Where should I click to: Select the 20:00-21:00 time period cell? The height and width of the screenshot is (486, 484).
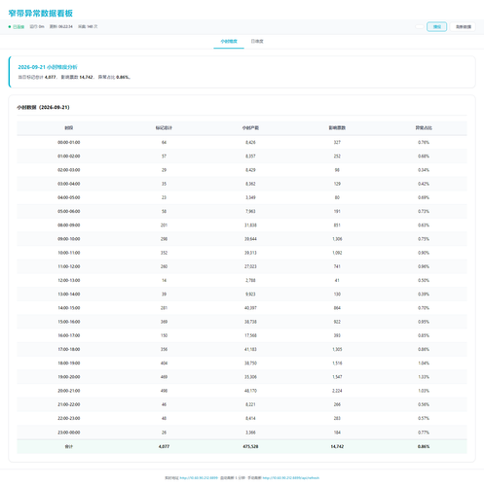69,391
